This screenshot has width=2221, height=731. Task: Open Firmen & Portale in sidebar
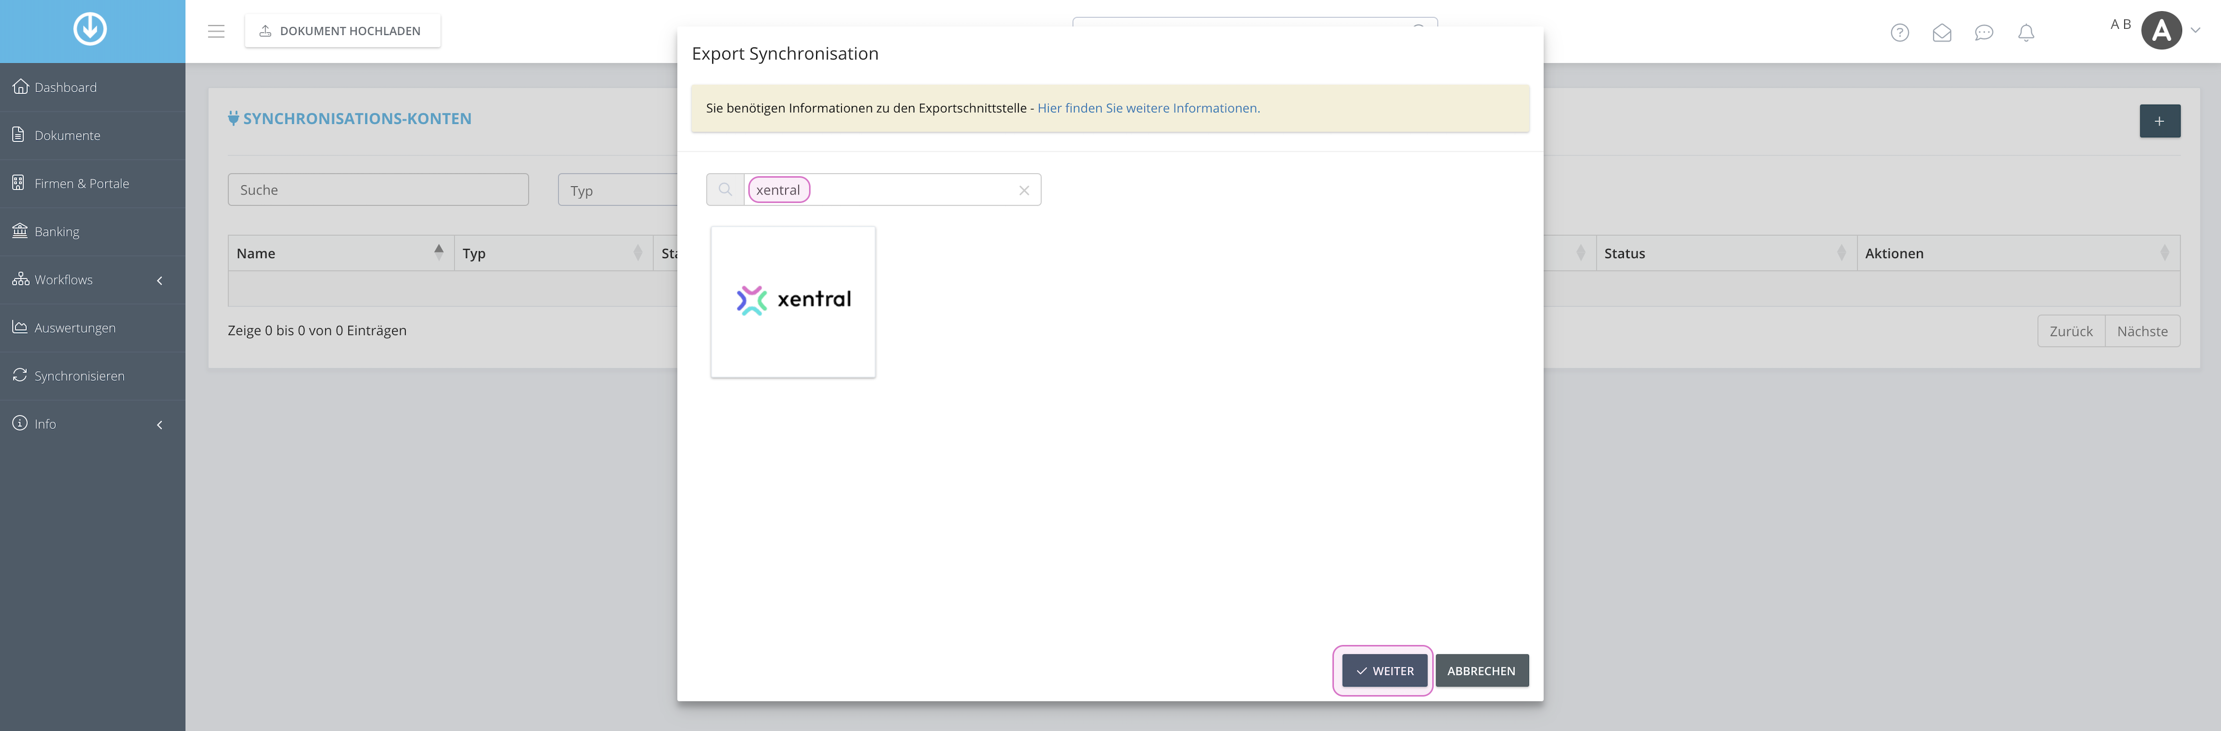(x=92, y=184)
